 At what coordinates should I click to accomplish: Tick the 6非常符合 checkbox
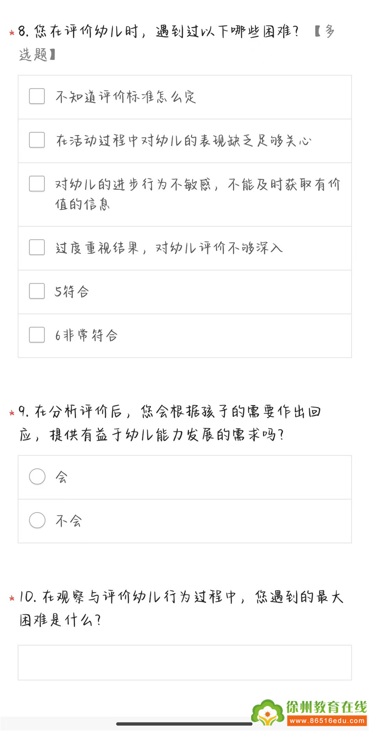pyautogui.click(x=37, y=335)
